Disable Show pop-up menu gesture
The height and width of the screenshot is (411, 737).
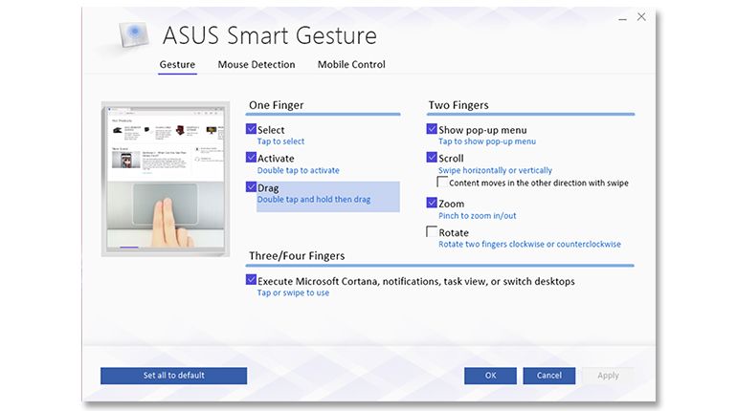432,129
